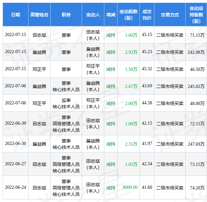Select the average price 45.23 cell

147,52
